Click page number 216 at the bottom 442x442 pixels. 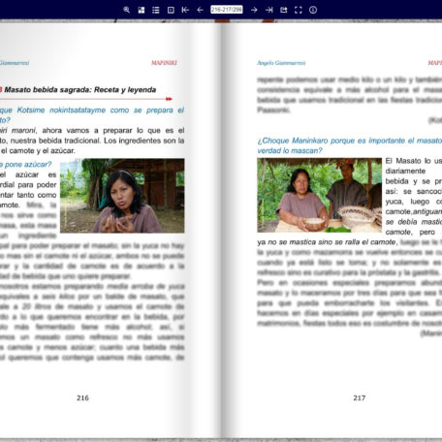point(82,398)
